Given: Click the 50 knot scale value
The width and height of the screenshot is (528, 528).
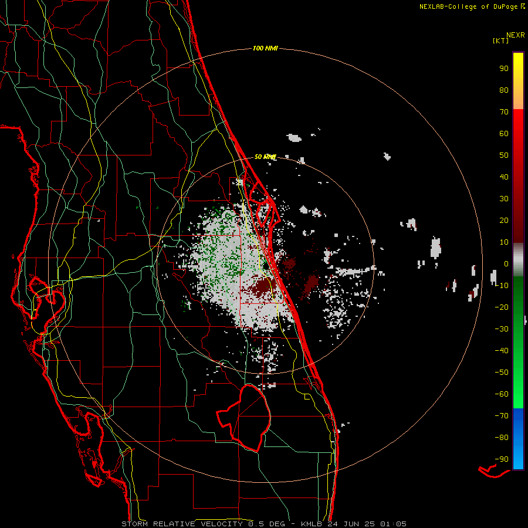Looking at the screenshot, I should [504, 155].
